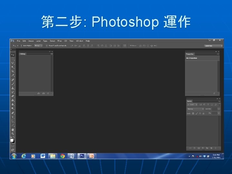Image resolution: width=232 pixels, height=174 pixels.
Task: Select the Hand tool
Action: (x=13, y=130)
